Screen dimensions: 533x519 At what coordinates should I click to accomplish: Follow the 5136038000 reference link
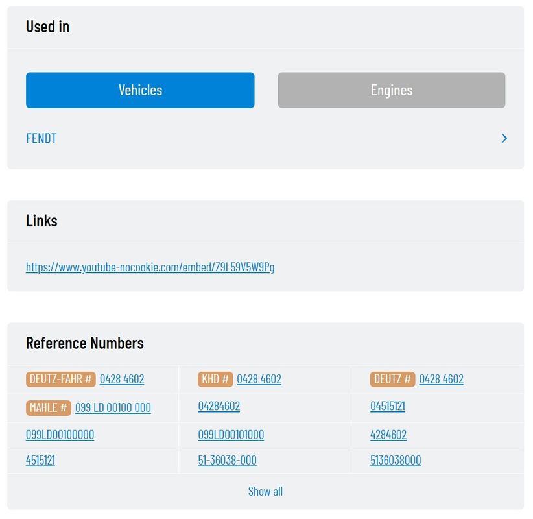[x=396, y=460]
